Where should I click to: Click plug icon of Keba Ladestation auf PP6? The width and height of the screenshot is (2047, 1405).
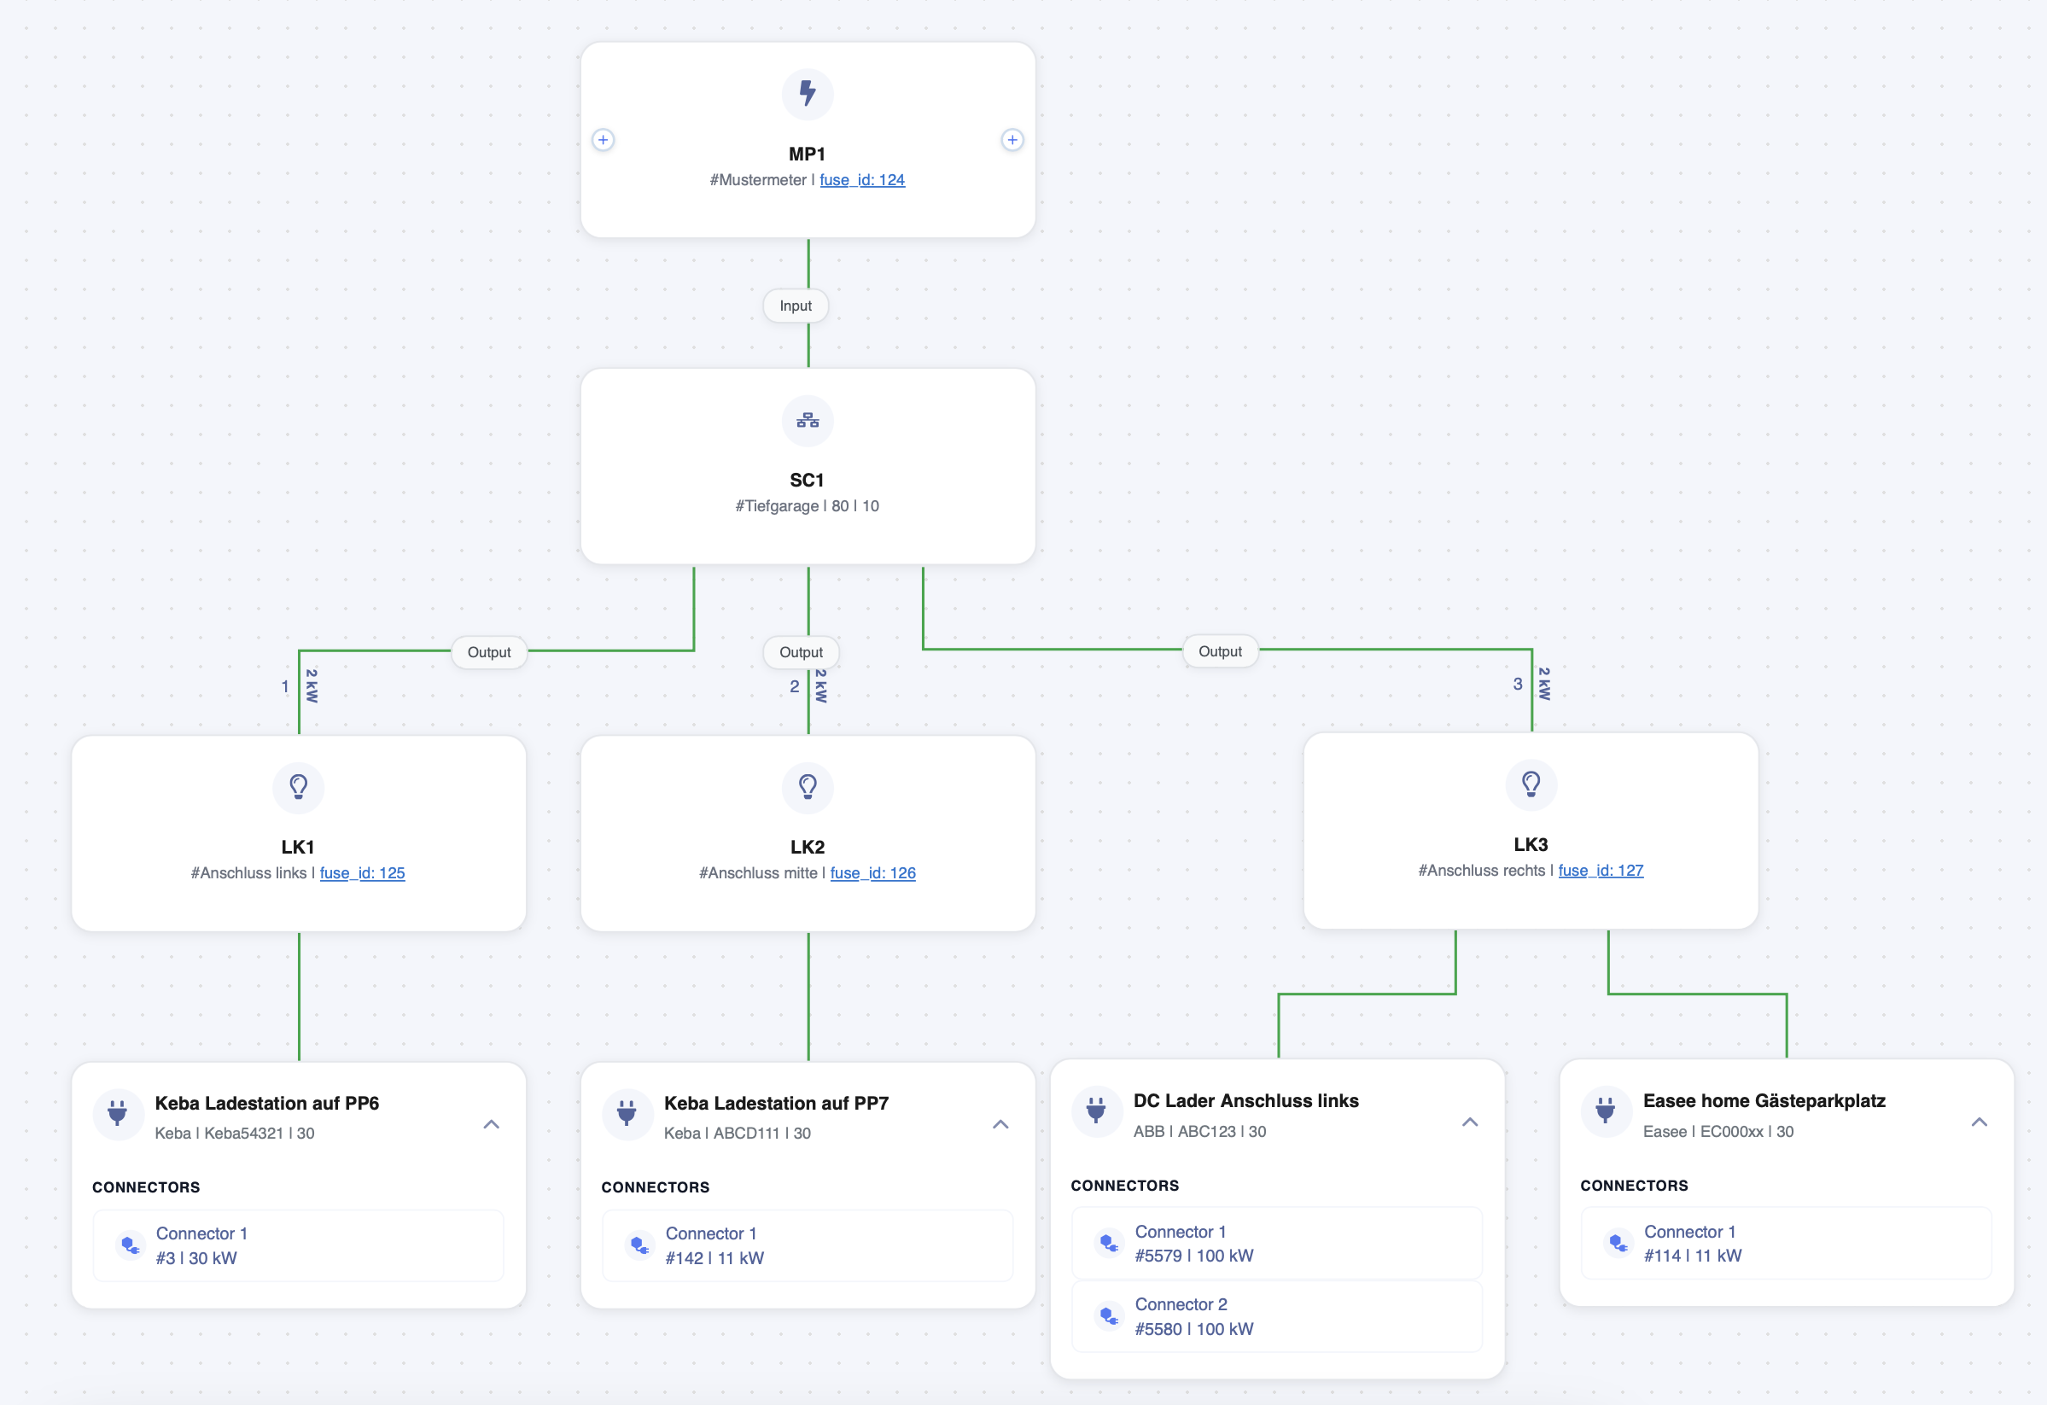[117, 1114]
